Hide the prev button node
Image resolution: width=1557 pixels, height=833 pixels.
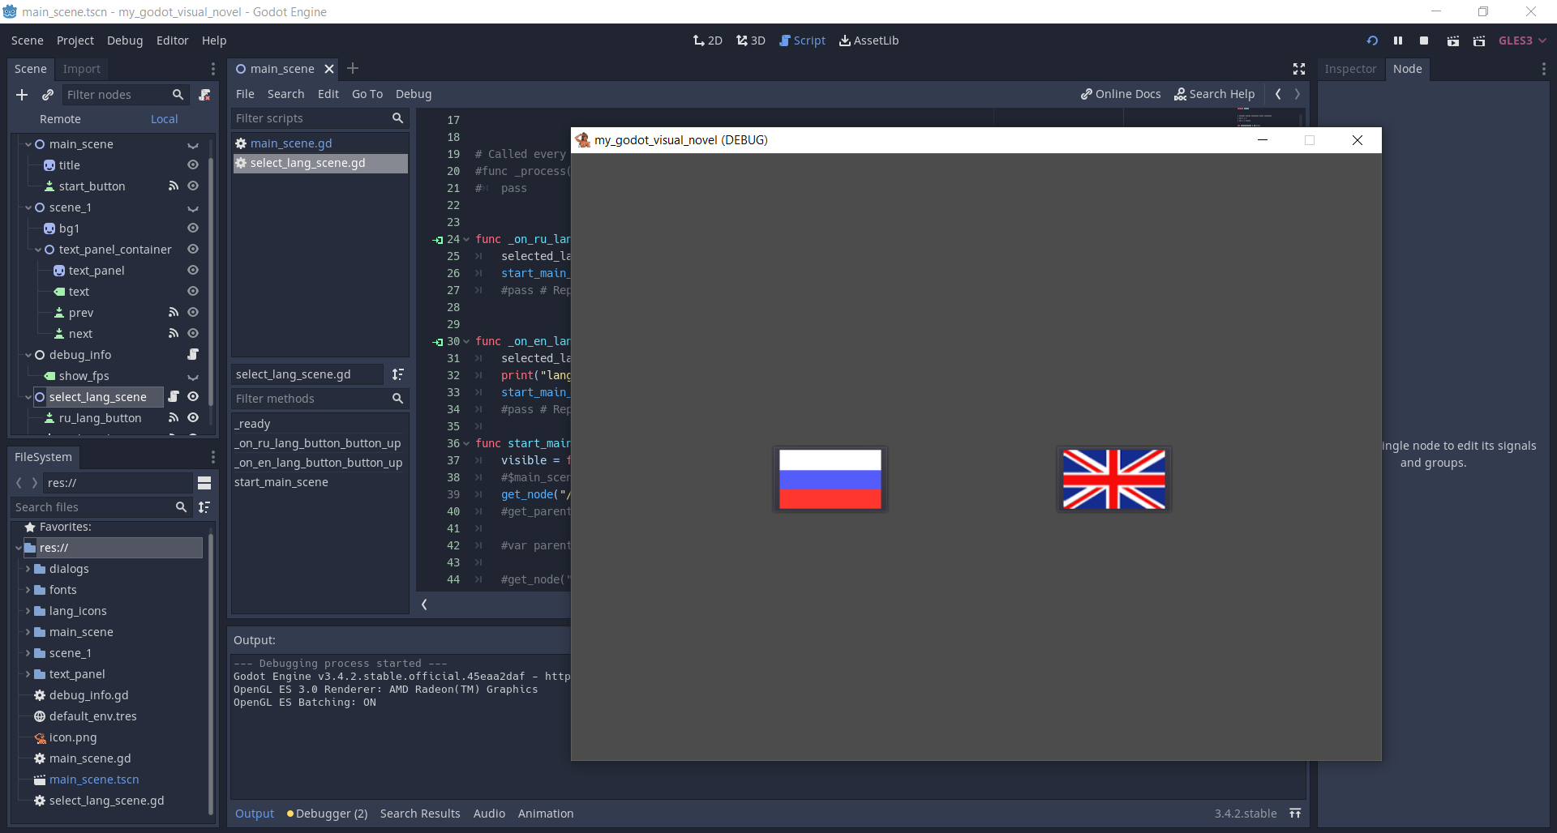click(x=193, y=313)
